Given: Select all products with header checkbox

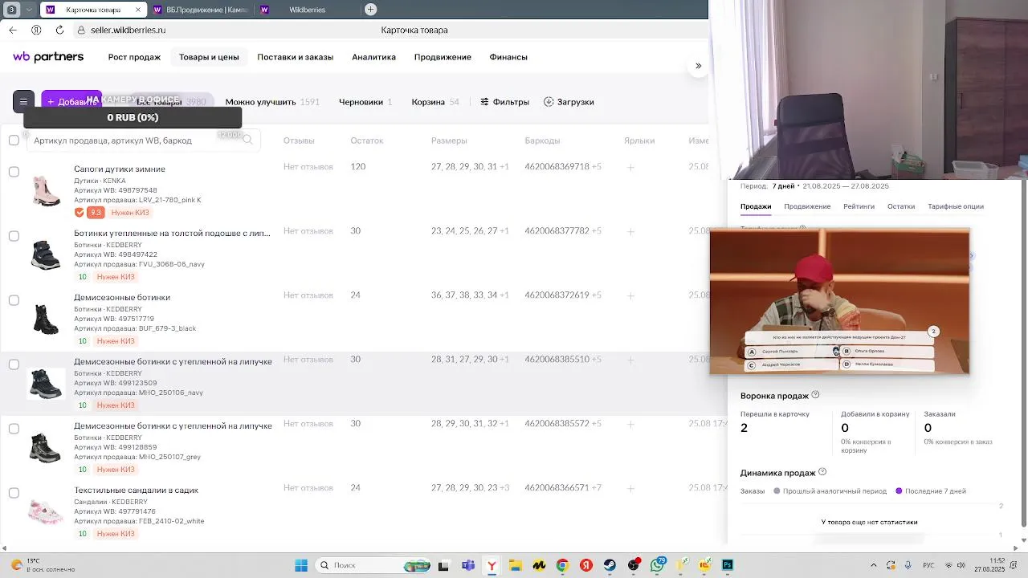Looking at the screenshot, I should pyautogui.click(x=14, y=140).
